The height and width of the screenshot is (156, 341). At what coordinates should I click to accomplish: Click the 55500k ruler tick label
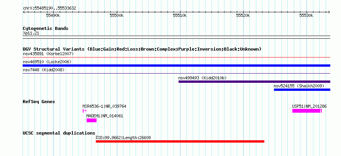(x=116, y=15)
